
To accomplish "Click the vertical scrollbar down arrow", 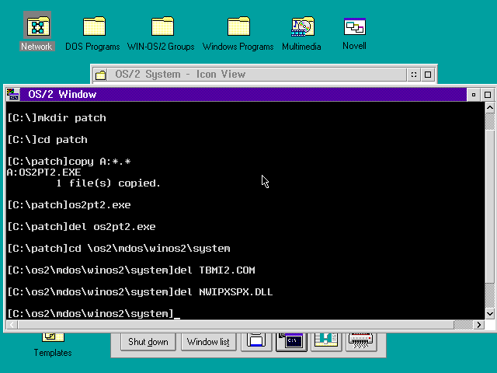I will click(490, 314).
